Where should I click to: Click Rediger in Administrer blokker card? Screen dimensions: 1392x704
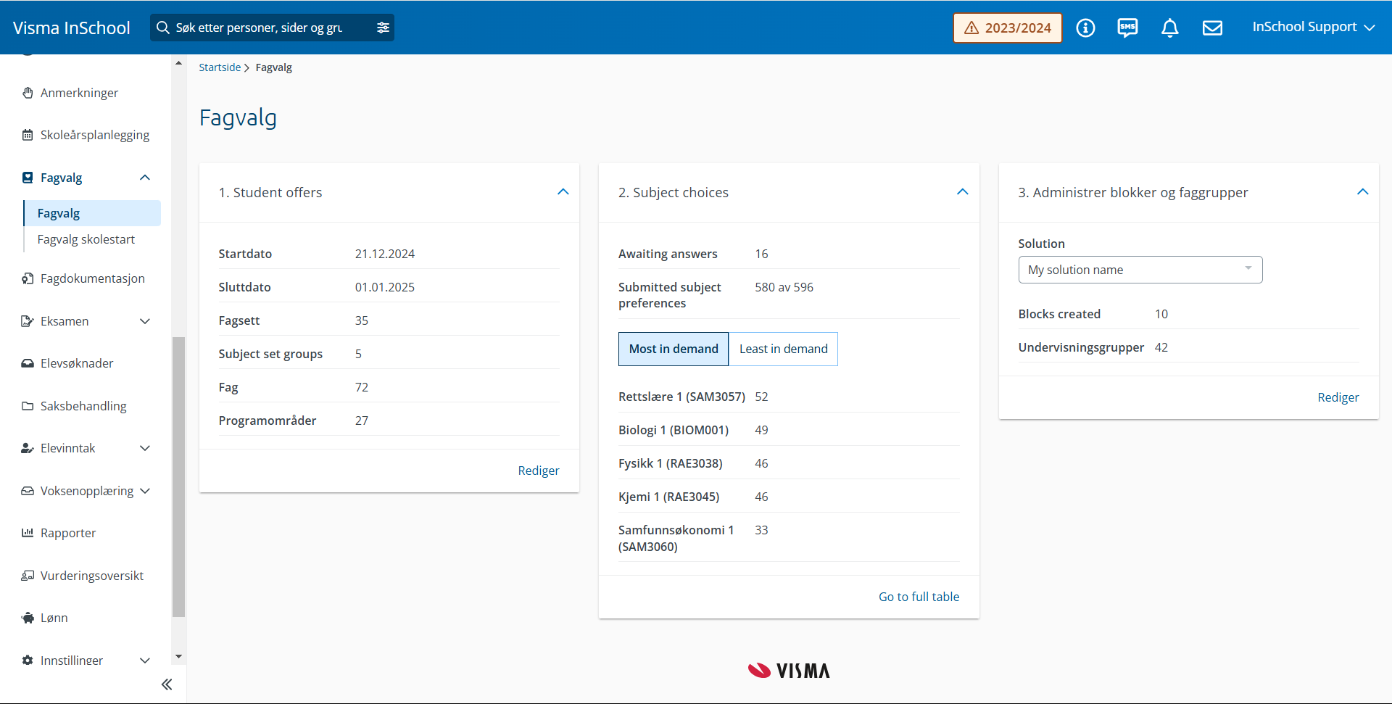click(1338, 397)
